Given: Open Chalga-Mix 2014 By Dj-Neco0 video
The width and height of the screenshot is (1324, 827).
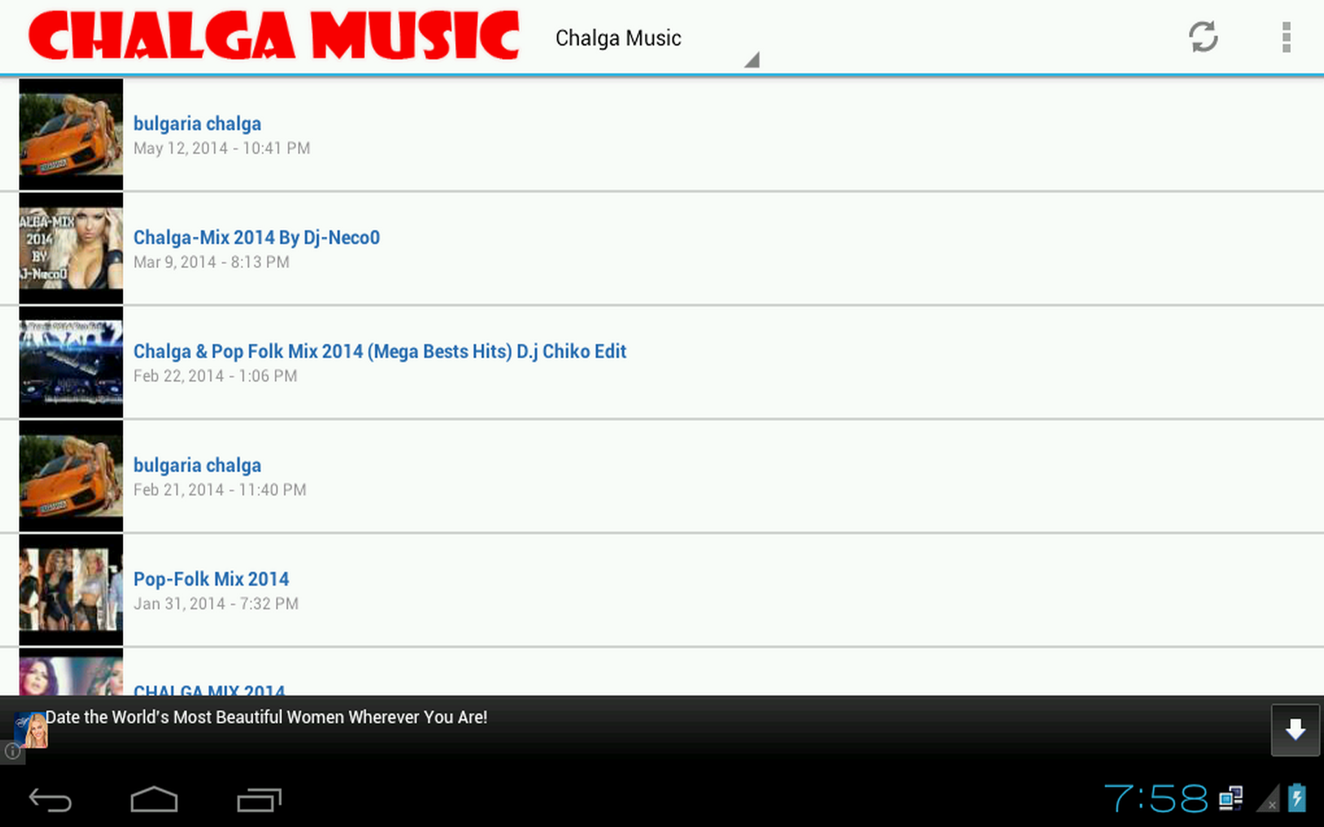Looking at the screenshot, I should 257,238.
